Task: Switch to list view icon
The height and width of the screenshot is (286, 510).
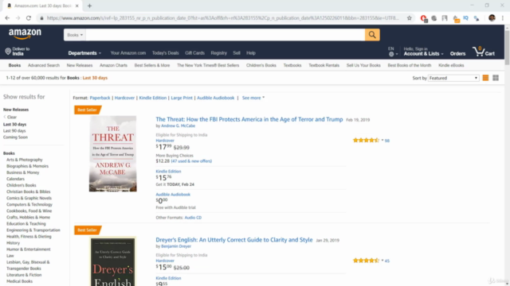Action: 485,78
